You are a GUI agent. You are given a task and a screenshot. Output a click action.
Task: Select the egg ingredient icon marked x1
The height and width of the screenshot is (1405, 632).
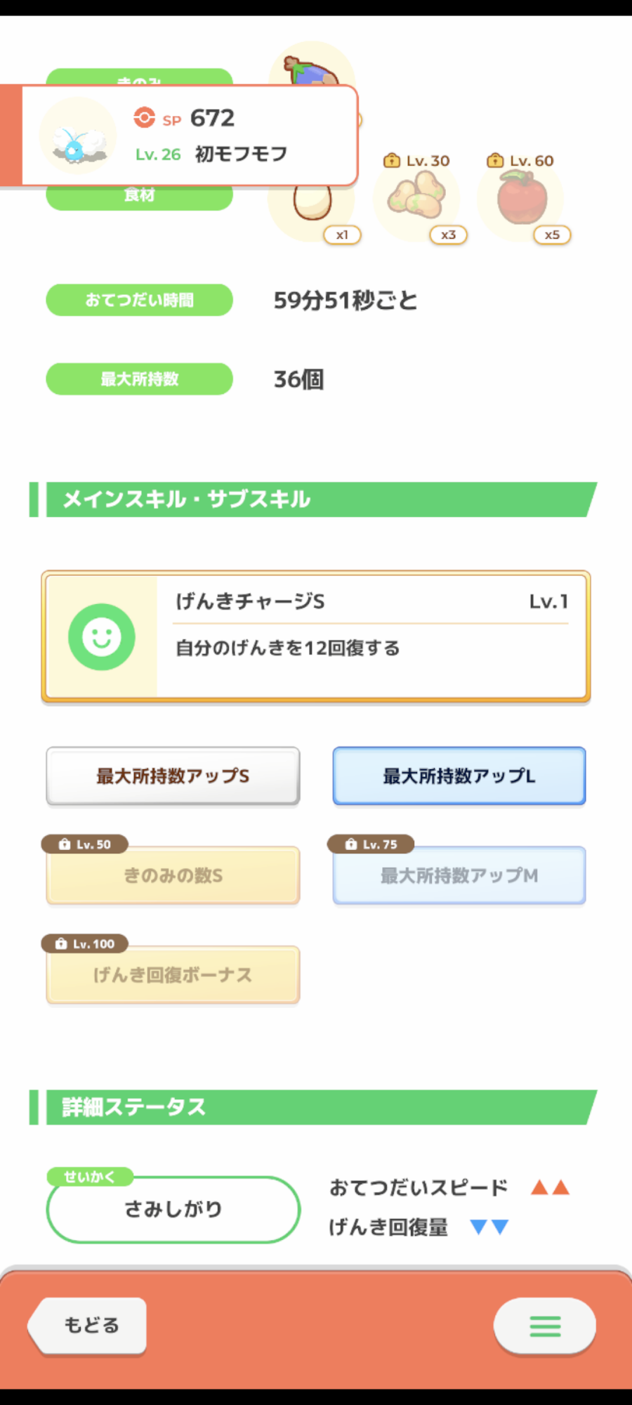312,205
